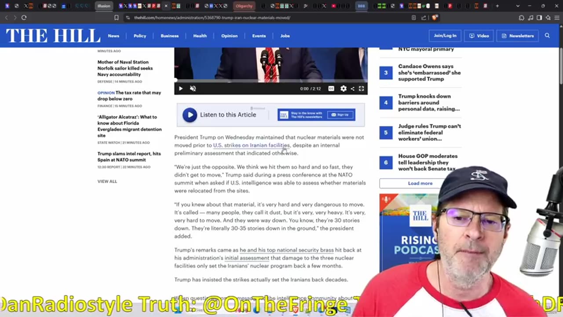Image resolution: width=563 pixels, height=317 pixels.
Task: Open the U.S. strikes on Iranian facilities link
Action: (x=251, y=145)
